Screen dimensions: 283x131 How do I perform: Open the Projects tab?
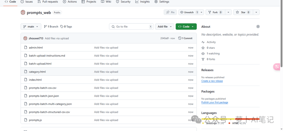tap(89, 2)
